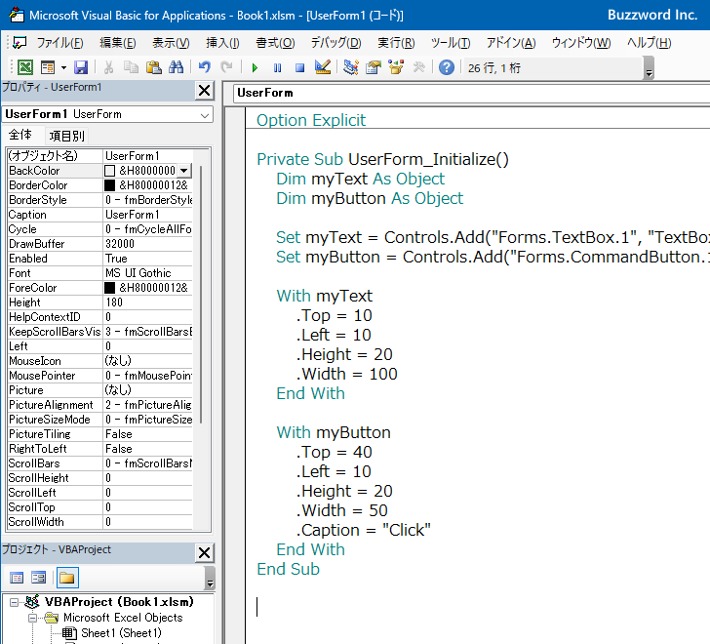Collapse the Microsoft Excel Objects folder
The height and width of the screenshot is (644, 710).
click(x=32, y=618)
